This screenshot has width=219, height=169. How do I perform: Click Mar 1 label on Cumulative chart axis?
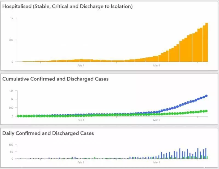click(x=156, y=120)
